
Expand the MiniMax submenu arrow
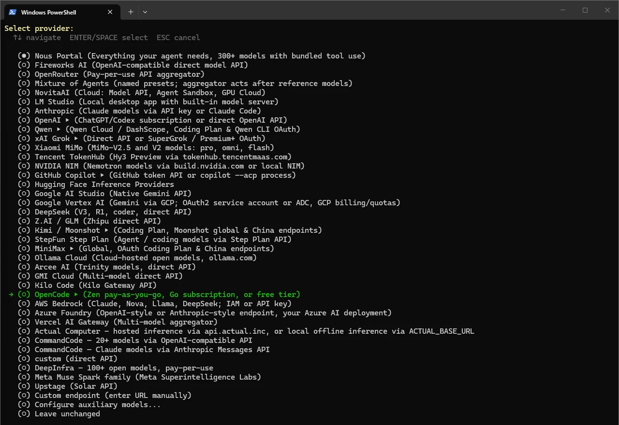72,249
